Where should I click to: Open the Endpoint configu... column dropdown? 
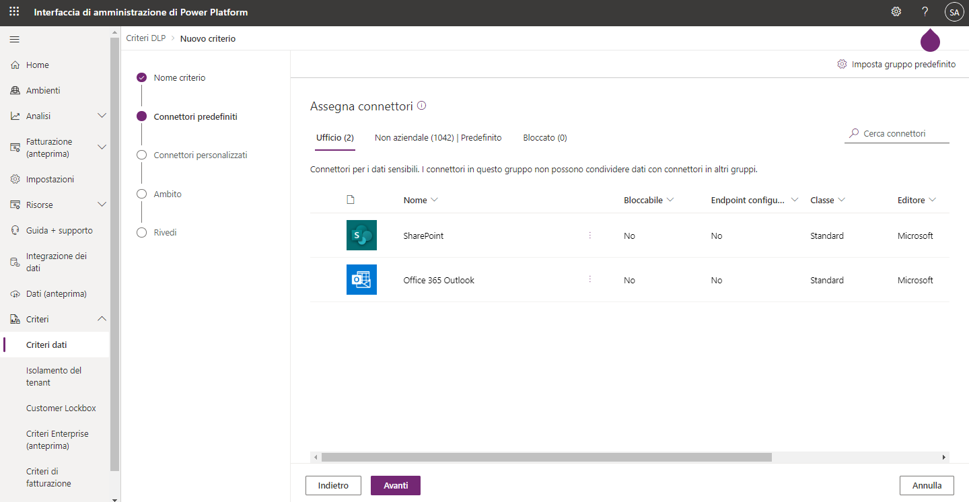tap(795, 200)
